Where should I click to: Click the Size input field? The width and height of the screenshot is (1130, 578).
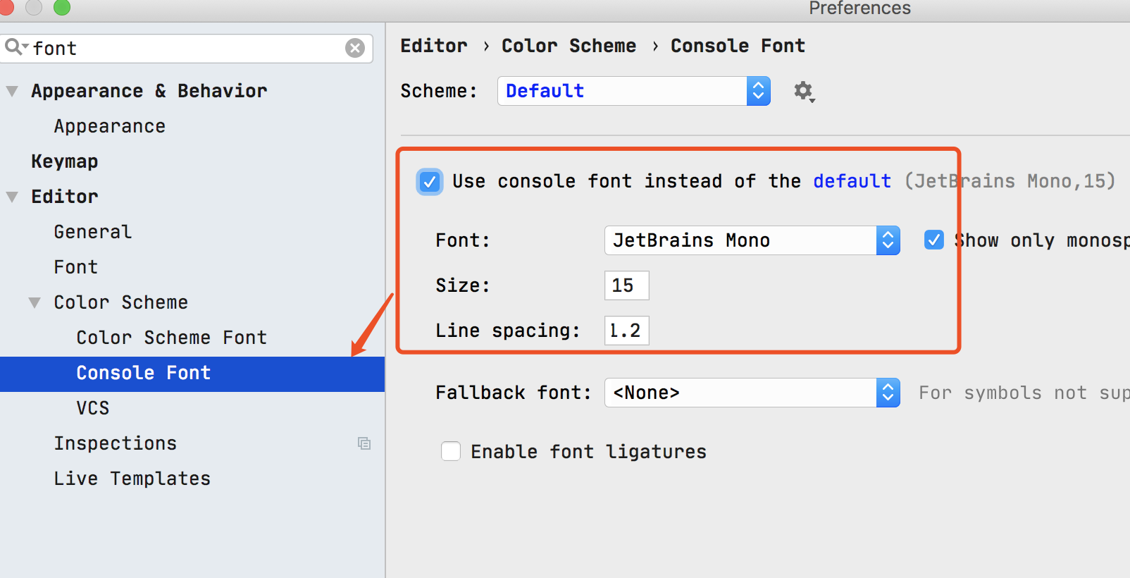[627, 285]
